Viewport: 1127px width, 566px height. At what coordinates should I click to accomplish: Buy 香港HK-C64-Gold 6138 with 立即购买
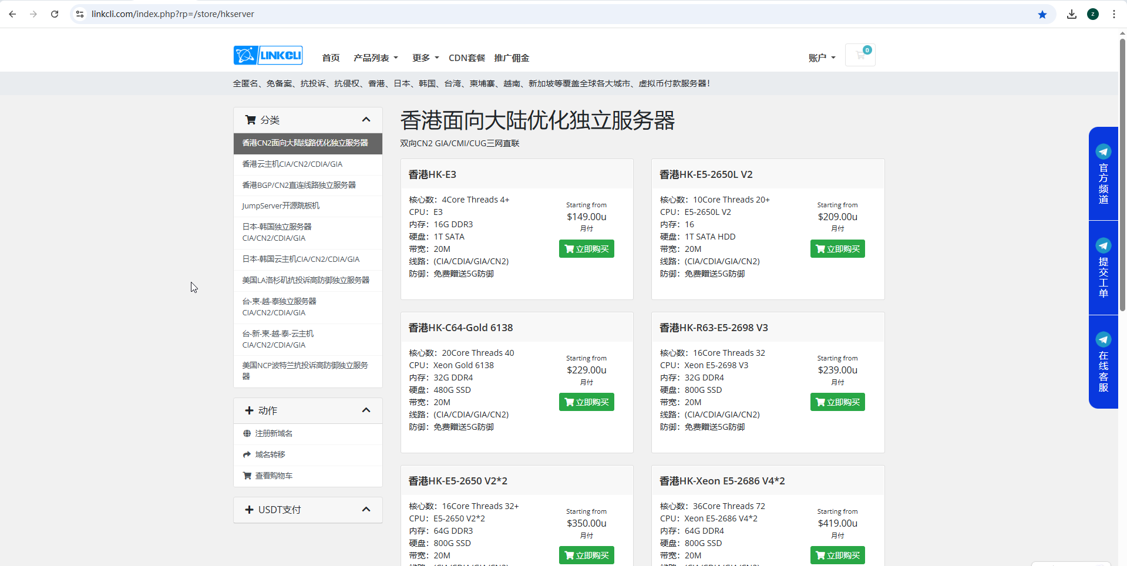587,402
